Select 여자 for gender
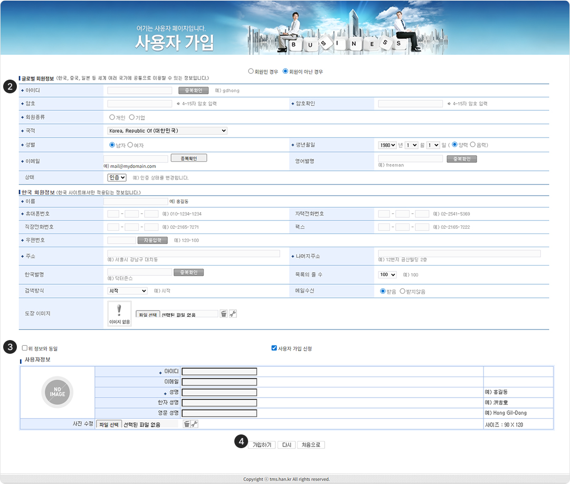This screenshot has height=484, width=570. (130, 145)
